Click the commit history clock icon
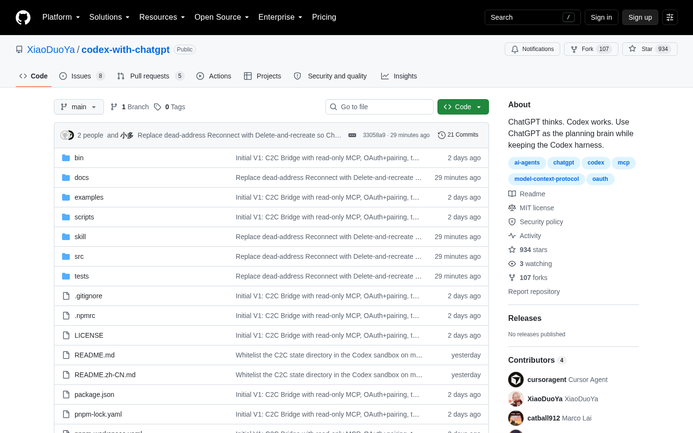Screen dimensions: 693x433 tap(441, 135)
